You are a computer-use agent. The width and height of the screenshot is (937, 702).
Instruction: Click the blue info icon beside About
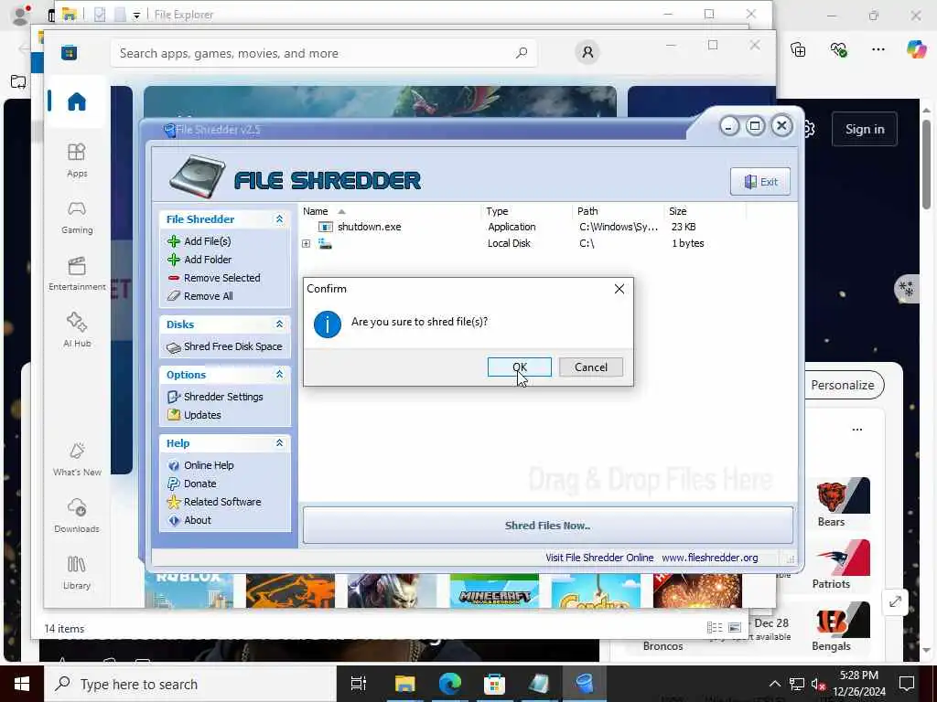[x=174, y=520]
